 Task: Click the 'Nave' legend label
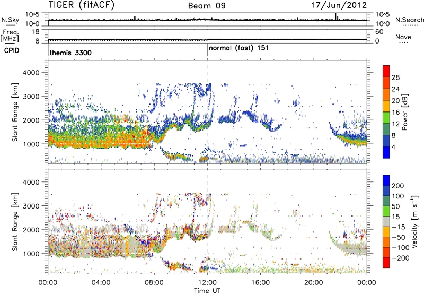click(403, 37)
